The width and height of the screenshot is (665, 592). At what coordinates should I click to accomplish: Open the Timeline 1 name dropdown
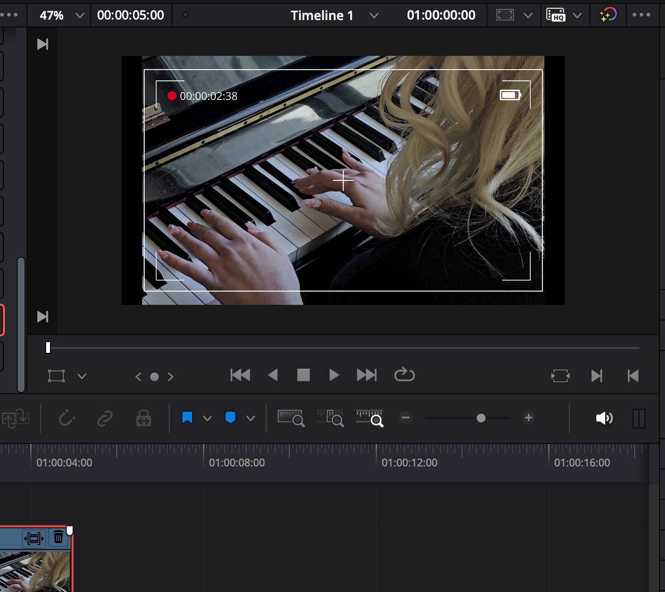[374, 16]
